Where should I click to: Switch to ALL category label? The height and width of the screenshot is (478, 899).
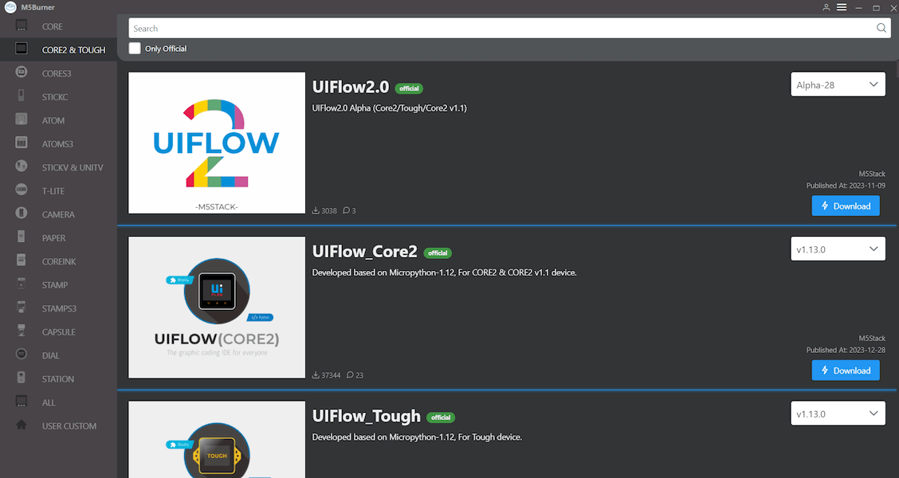pyautogui.click(x=49, y=402)
